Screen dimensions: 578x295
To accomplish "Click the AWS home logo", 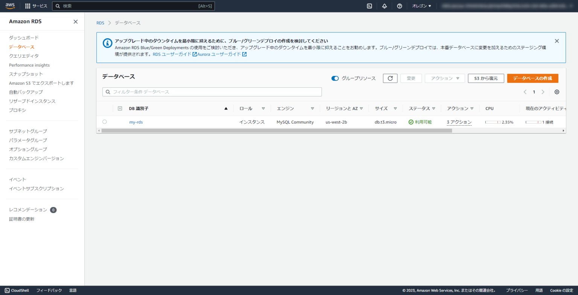I will [10, 6].
